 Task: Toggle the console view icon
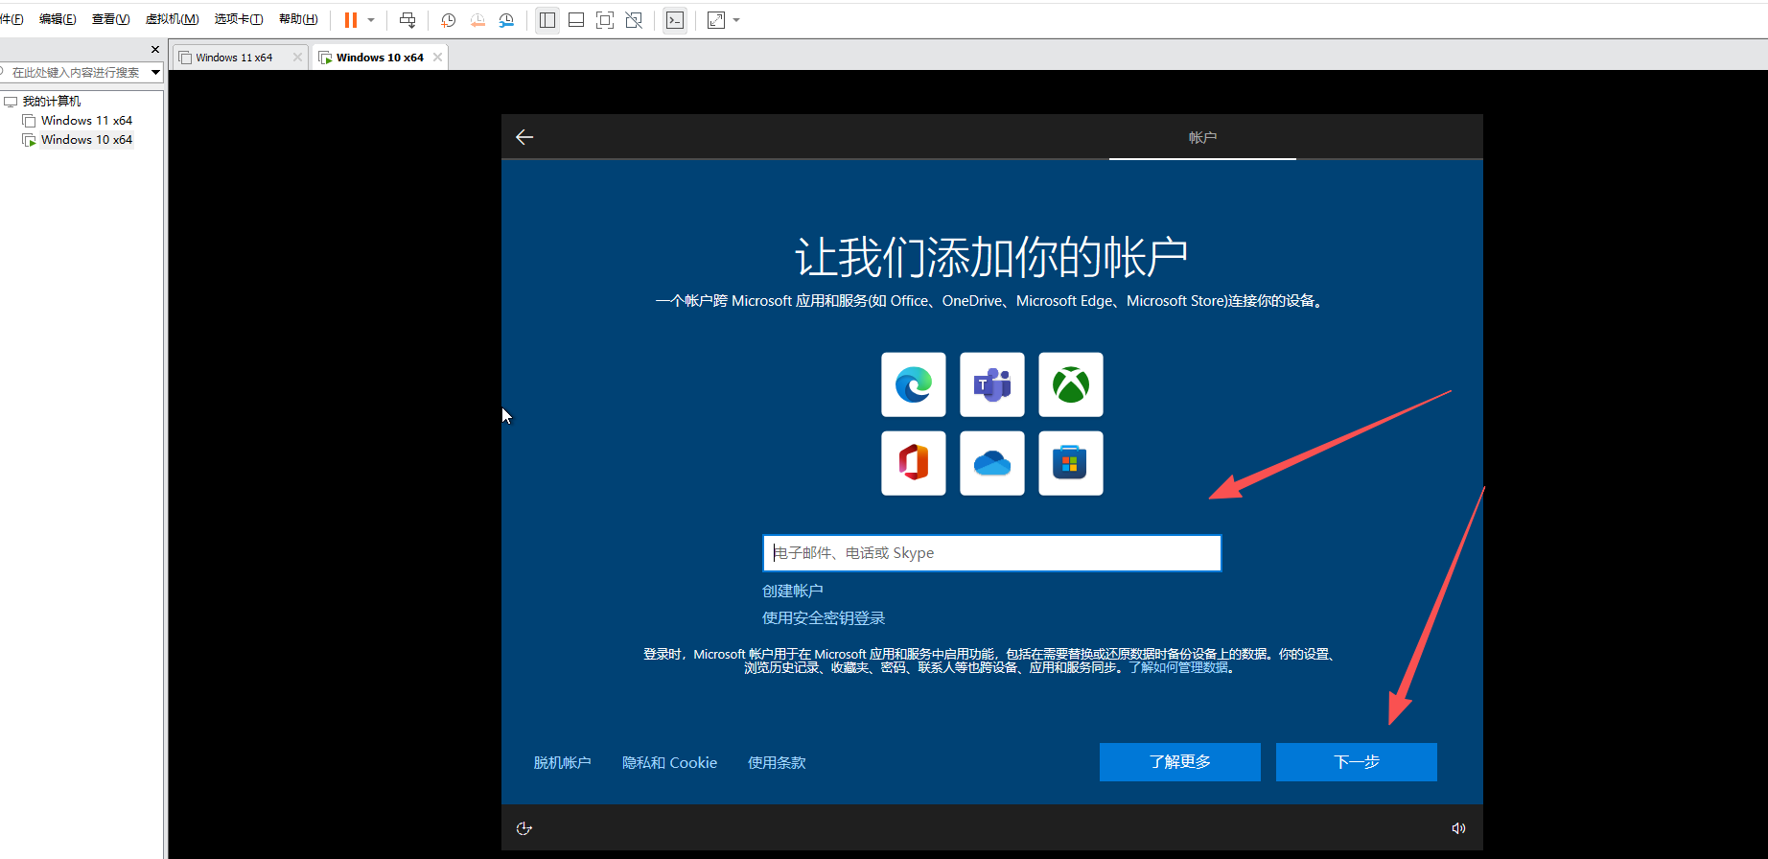675,20
